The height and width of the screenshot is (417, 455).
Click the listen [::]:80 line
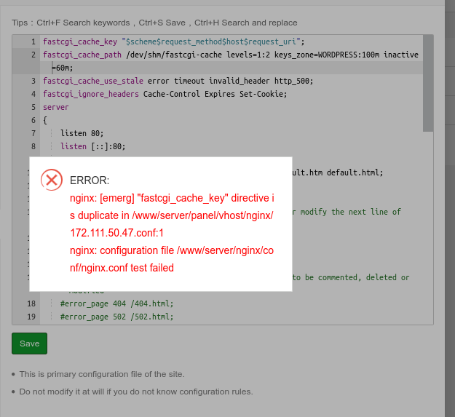point(93,146)
